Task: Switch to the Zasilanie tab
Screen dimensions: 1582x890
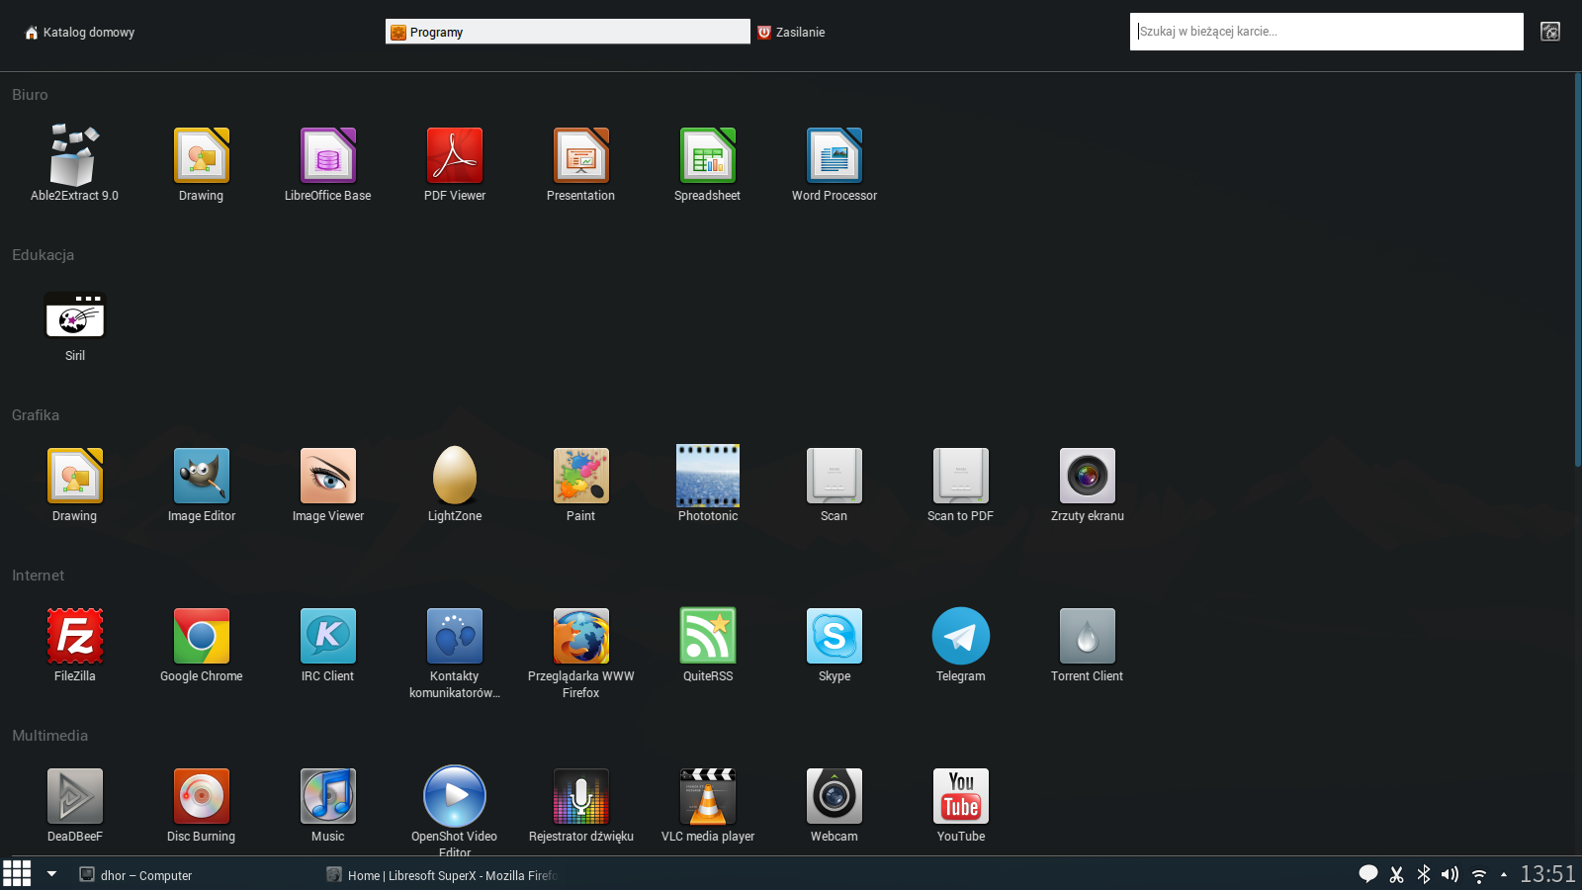Action: pyautogui.click(x=791, y=33)
